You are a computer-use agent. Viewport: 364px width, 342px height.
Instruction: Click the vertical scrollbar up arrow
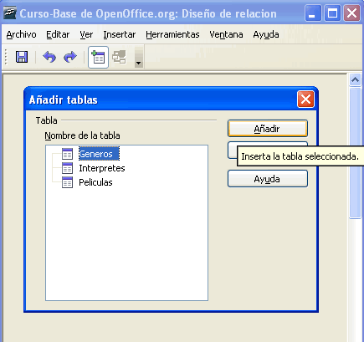pos(355,80)
